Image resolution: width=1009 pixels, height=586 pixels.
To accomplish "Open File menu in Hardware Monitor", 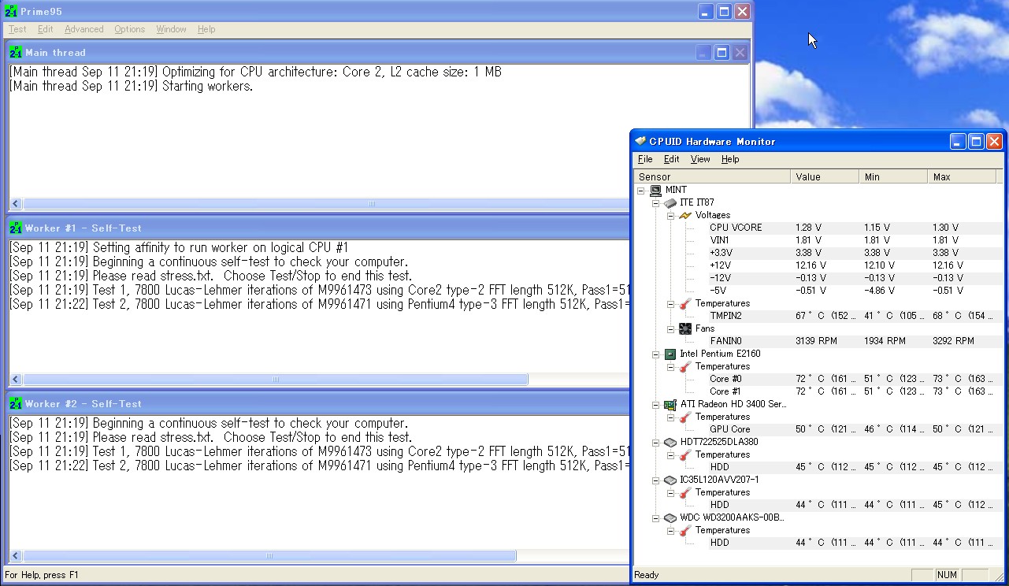I will 645,159.
